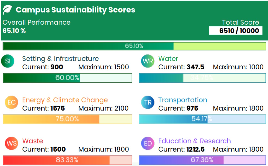Image resolution: width=268 pixels, height=166 pixels.
Task: Click the 67.36% education progress bar
Action: tap(202, 160)
